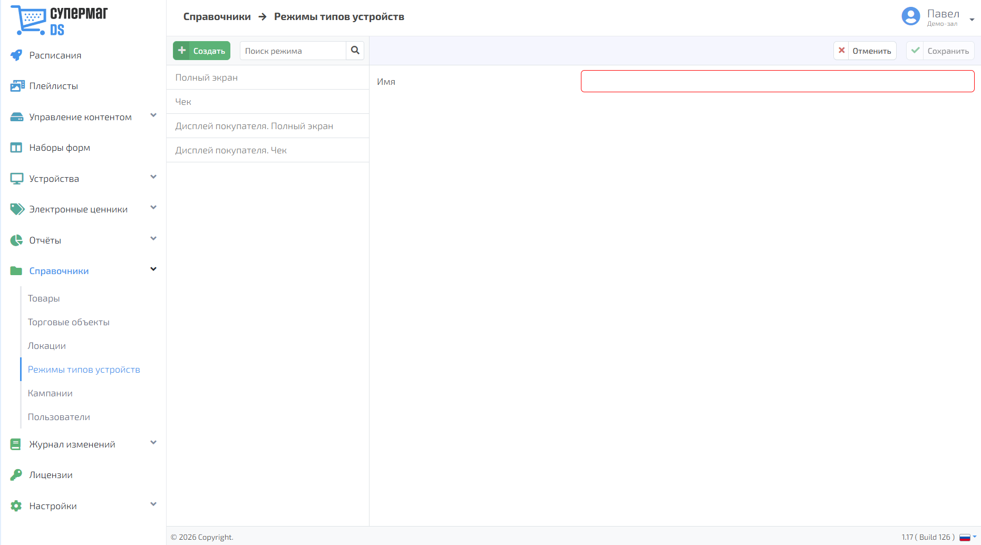Click the Отменить button

[865, 51]
